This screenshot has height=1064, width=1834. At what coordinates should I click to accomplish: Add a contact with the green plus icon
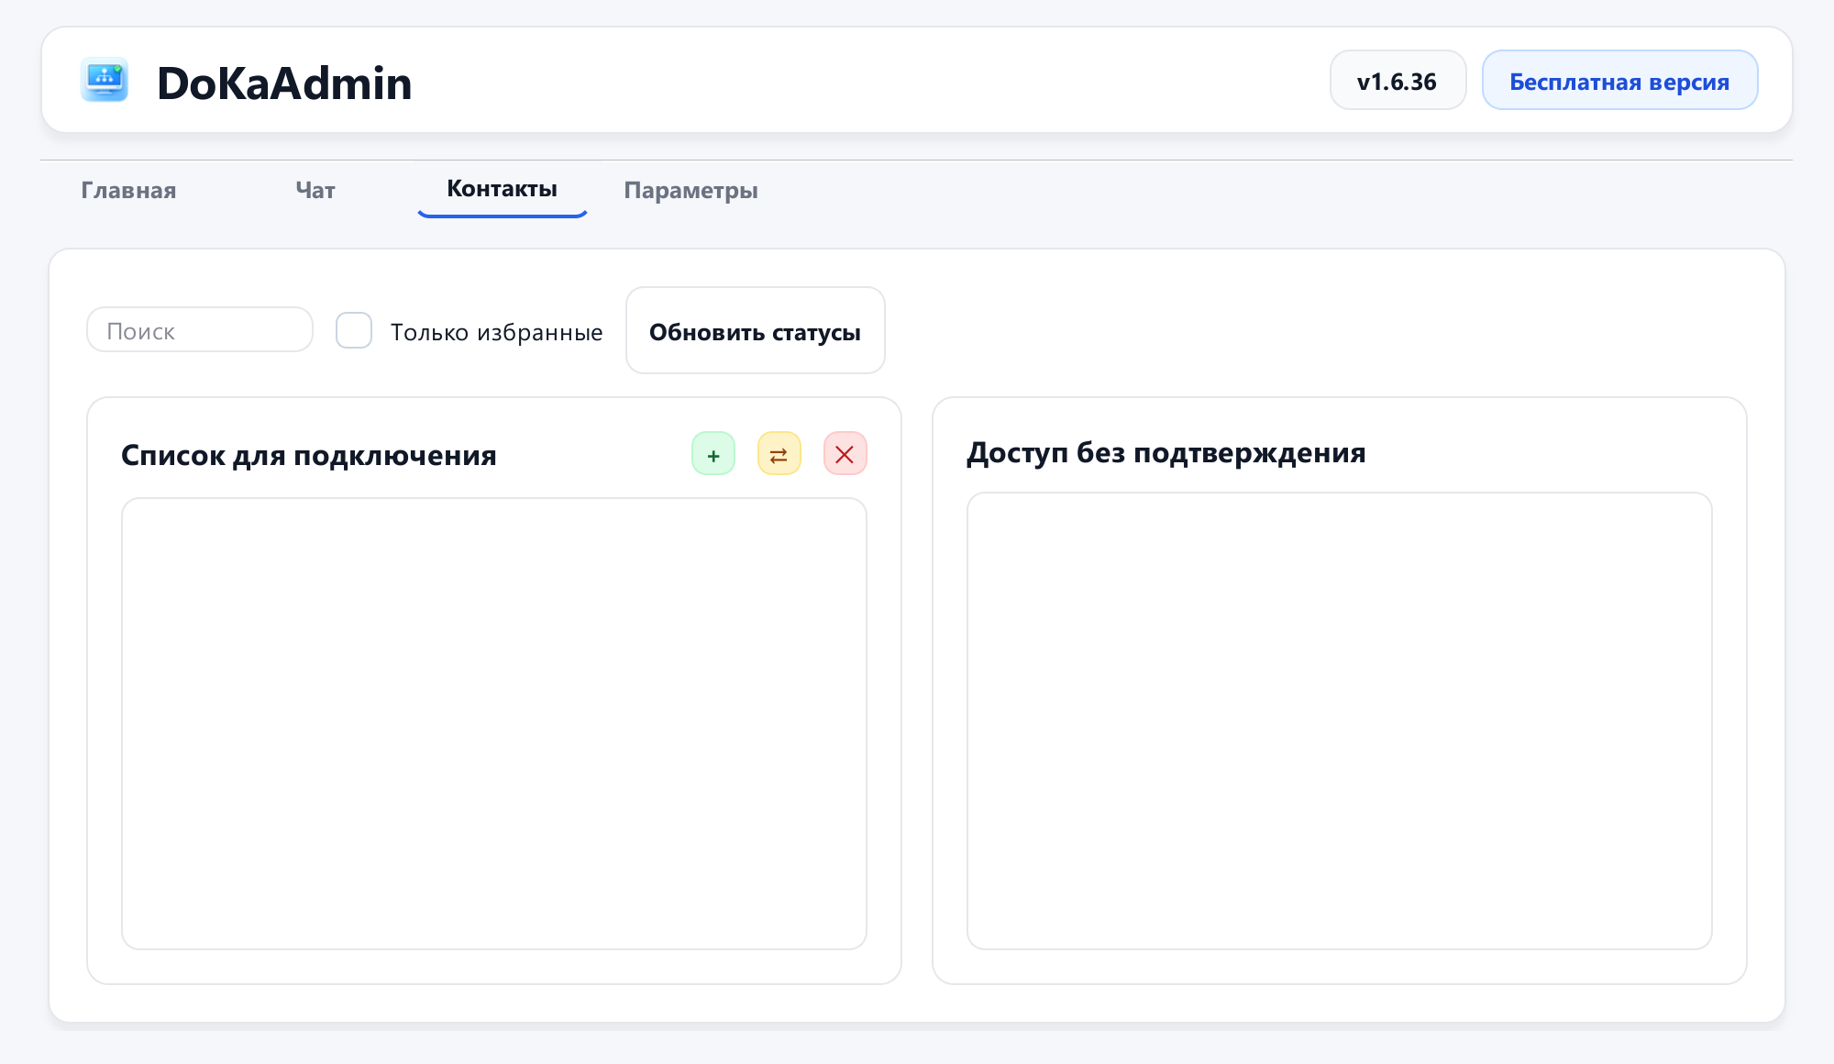[713, 453]
